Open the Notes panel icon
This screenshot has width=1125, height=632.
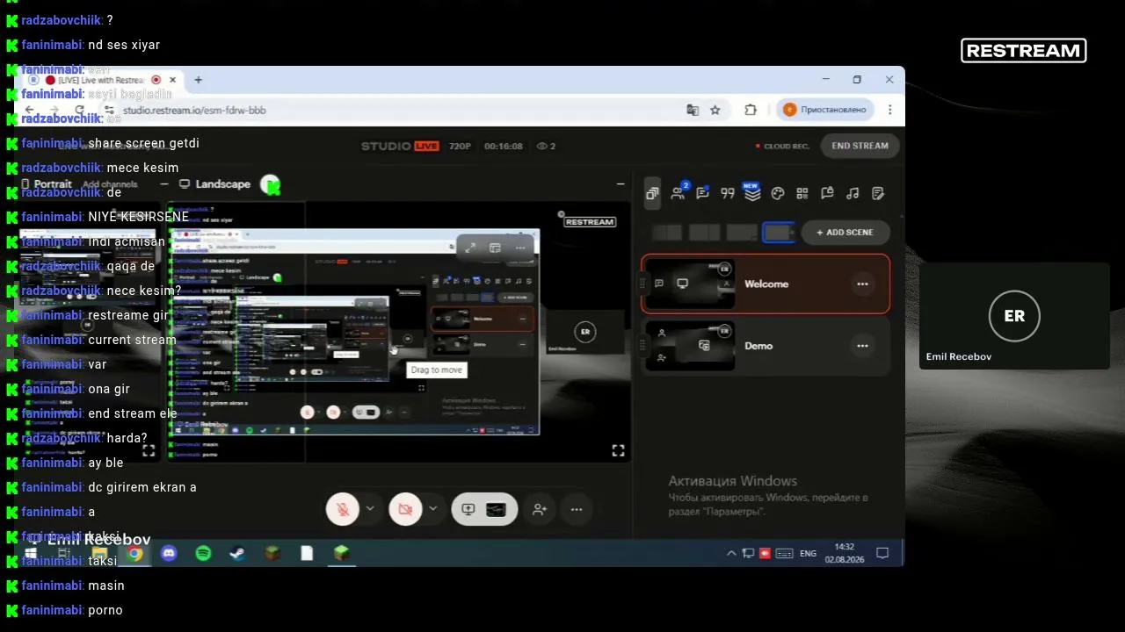(877, 193)
